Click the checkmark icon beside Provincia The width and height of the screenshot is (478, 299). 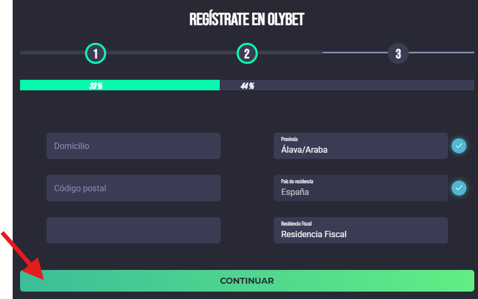tap(459, 146)
